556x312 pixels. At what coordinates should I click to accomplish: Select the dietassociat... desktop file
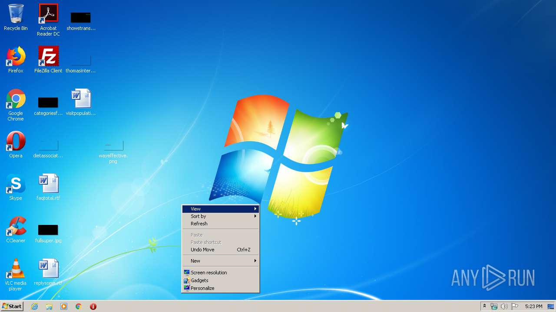48,148
